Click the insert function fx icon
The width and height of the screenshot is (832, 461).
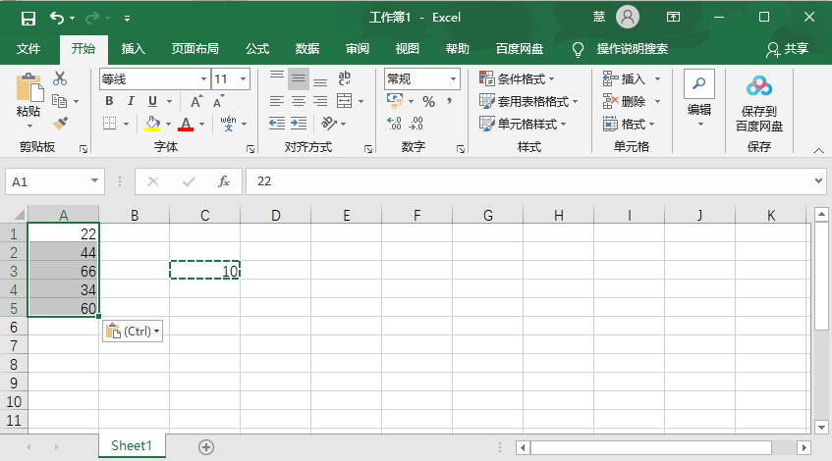tap(224, 181)
